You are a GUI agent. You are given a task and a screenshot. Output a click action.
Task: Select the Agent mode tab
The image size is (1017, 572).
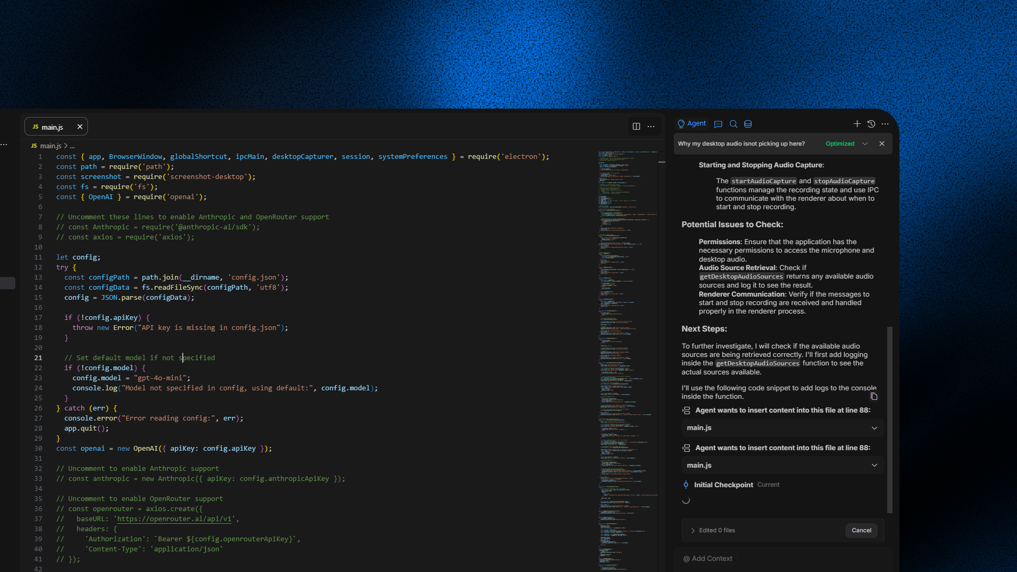tap(692, 123)
